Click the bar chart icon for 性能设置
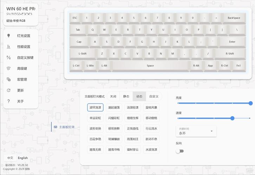The width and height of the screenshot is (255, 175). pyautogui.click(x=9, y=47)
